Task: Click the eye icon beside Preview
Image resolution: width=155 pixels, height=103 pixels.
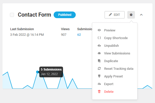Action: pos(99,30)
